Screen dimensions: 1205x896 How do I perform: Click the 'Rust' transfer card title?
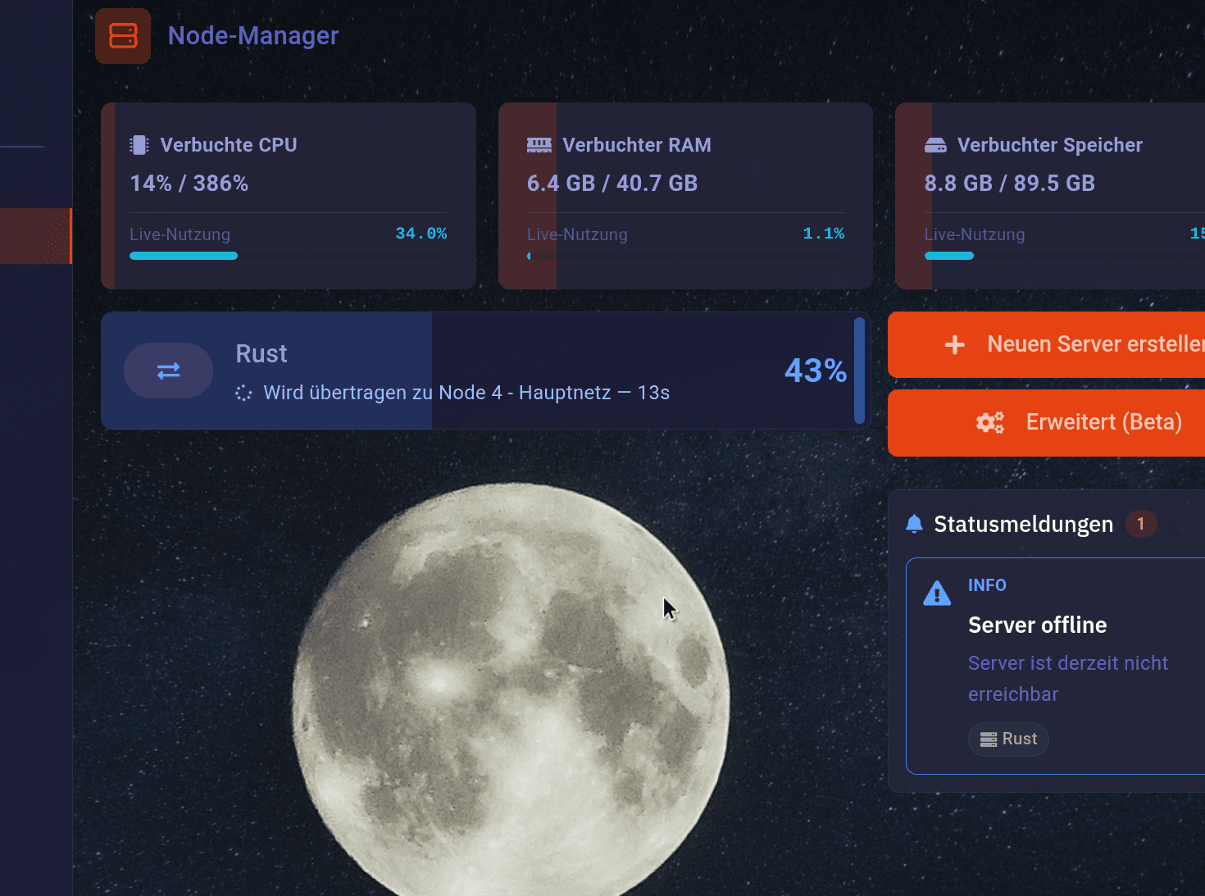pos(261,353)
